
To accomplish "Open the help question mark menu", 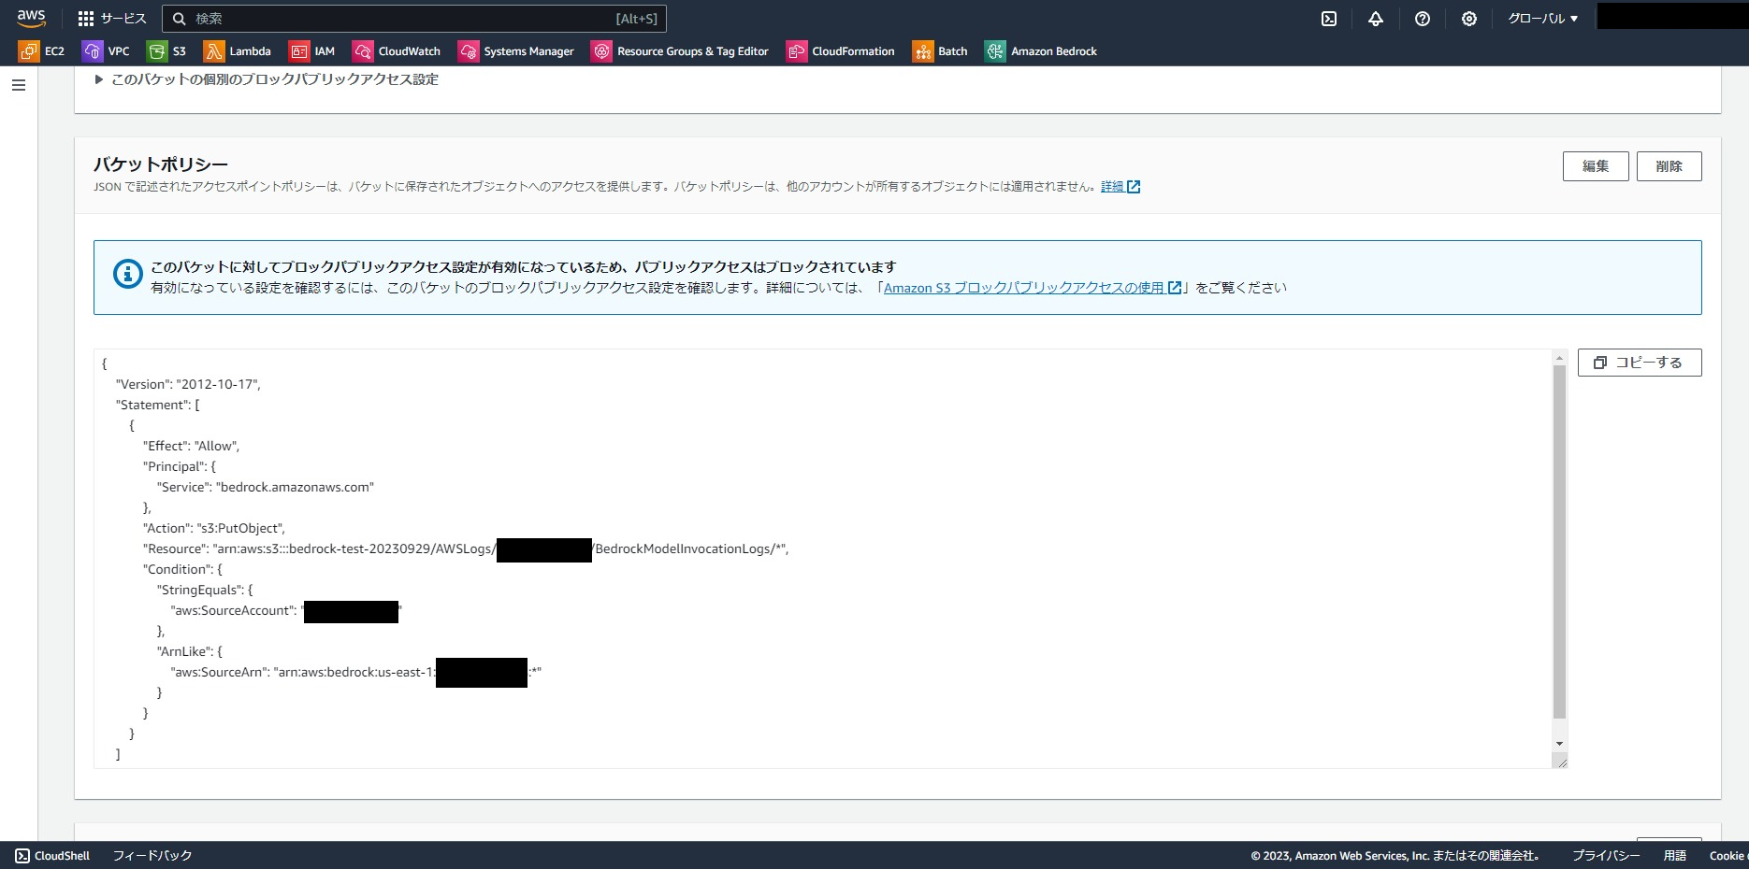I will click(1423, 19).
